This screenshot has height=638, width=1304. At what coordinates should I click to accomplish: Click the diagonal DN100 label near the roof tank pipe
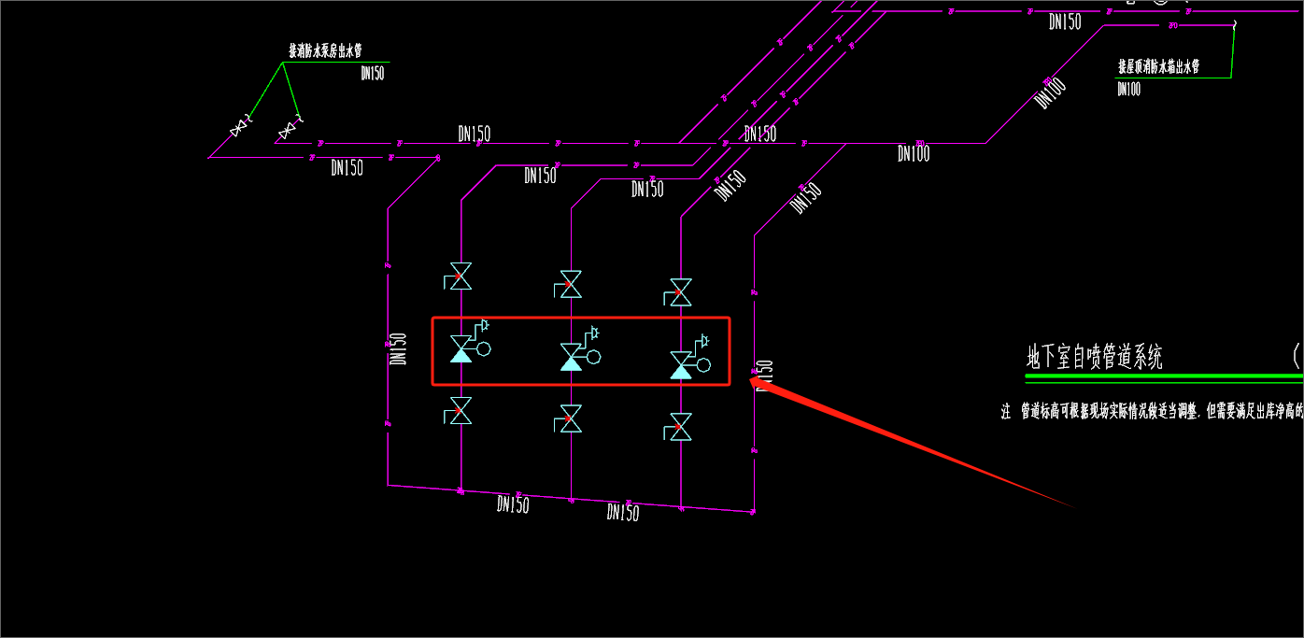point(1051,93)
